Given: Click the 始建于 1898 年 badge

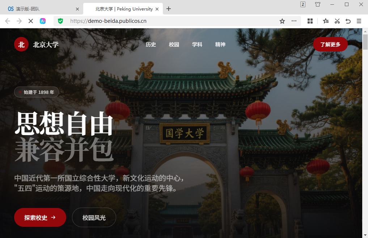Looking at the screenshot, I should [x=37, y=92].
